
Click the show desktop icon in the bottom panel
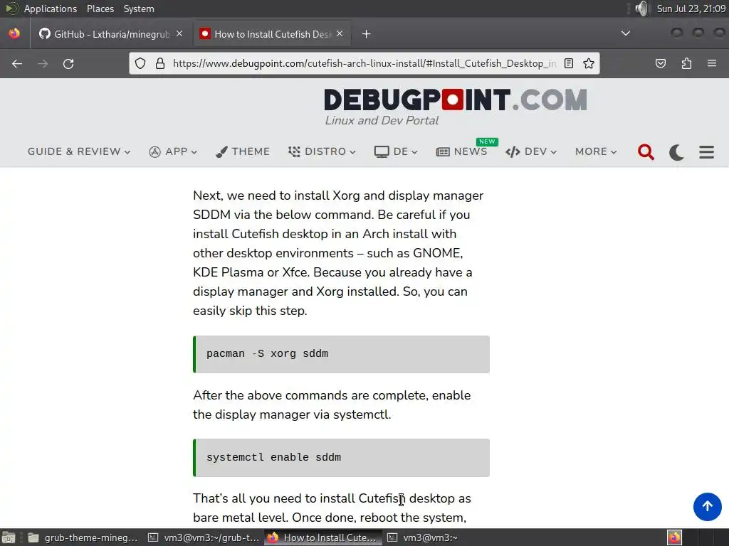tap(9, 537)
